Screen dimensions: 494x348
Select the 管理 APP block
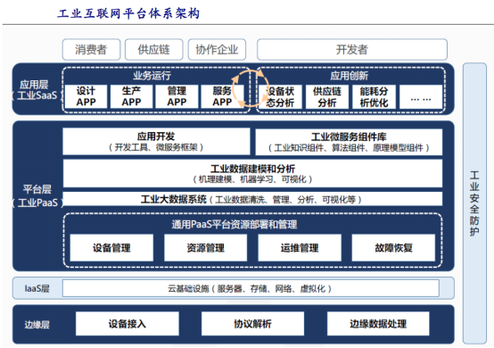177,96
